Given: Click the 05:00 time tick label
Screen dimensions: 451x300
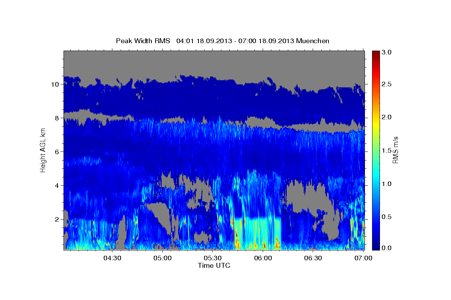Looking at the screenshot, I should coord(163,258).
